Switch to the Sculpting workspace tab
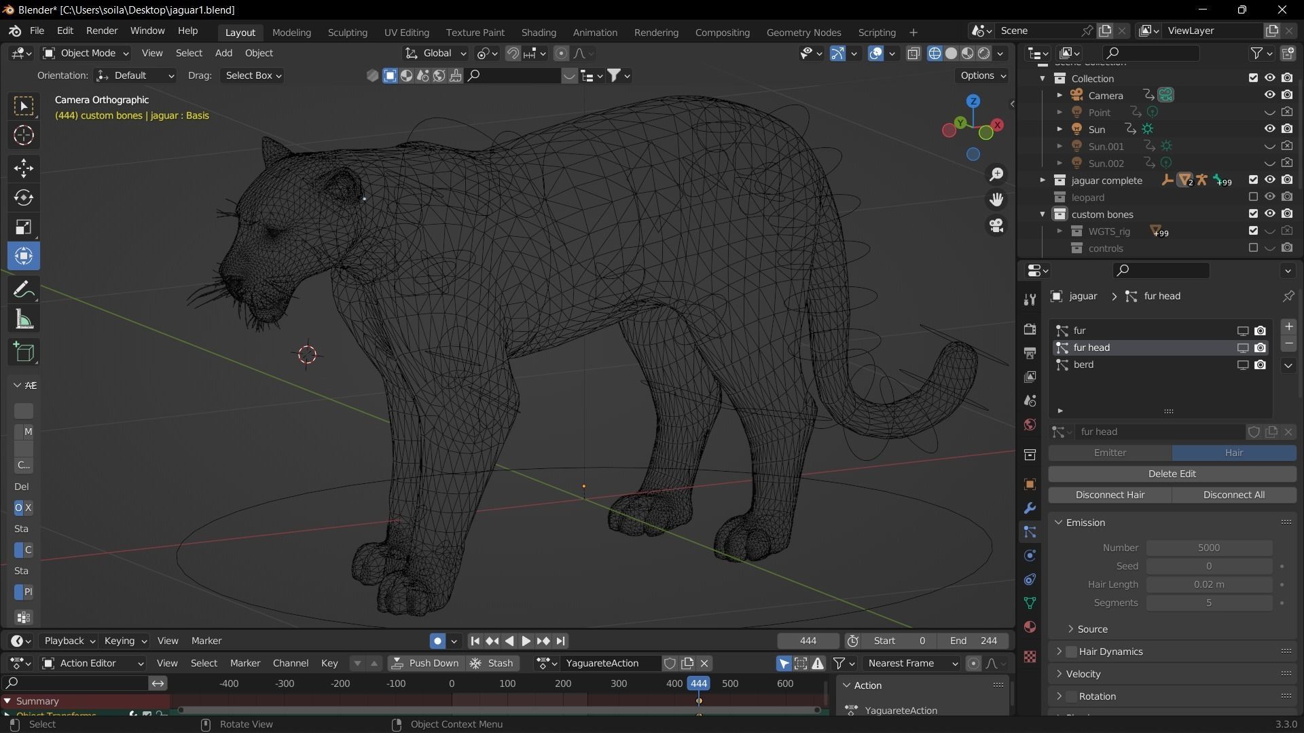 pyautogui.click(x=347, y=33)
